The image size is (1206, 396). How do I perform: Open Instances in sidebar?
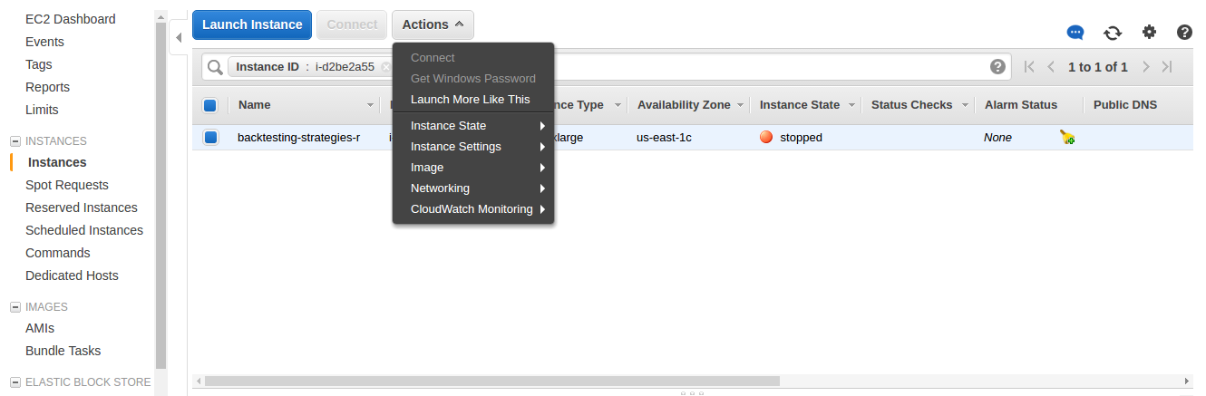tap(57, 162)
